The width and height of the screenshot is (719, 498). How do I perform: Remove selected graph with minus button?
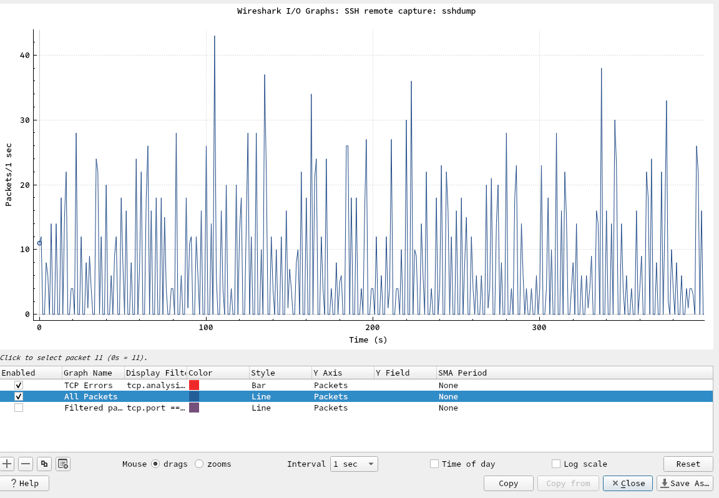tap(26, 464)
